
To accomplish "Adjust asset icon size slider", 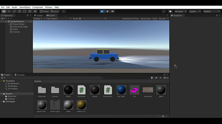I will tap(162, 116).
